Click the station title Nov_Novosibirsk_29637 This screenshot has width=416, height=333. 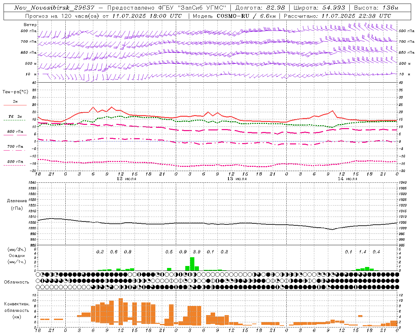[54, 8]
